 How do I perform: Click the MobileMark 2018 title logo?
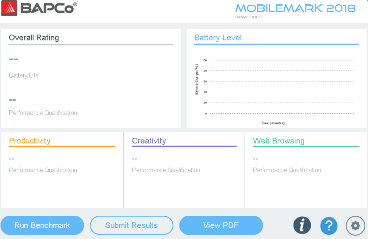295,8
